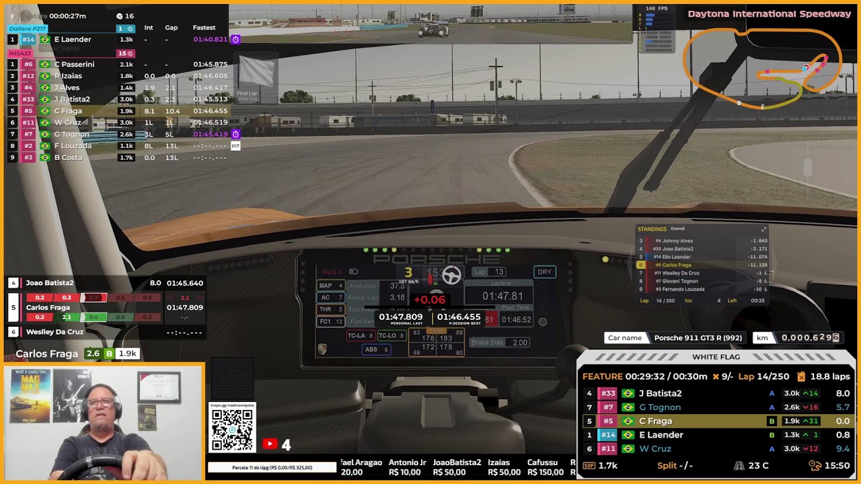The image size is (861, 484).
Task: Click the track temperature road icon
Action: click(x=739, y=465)
